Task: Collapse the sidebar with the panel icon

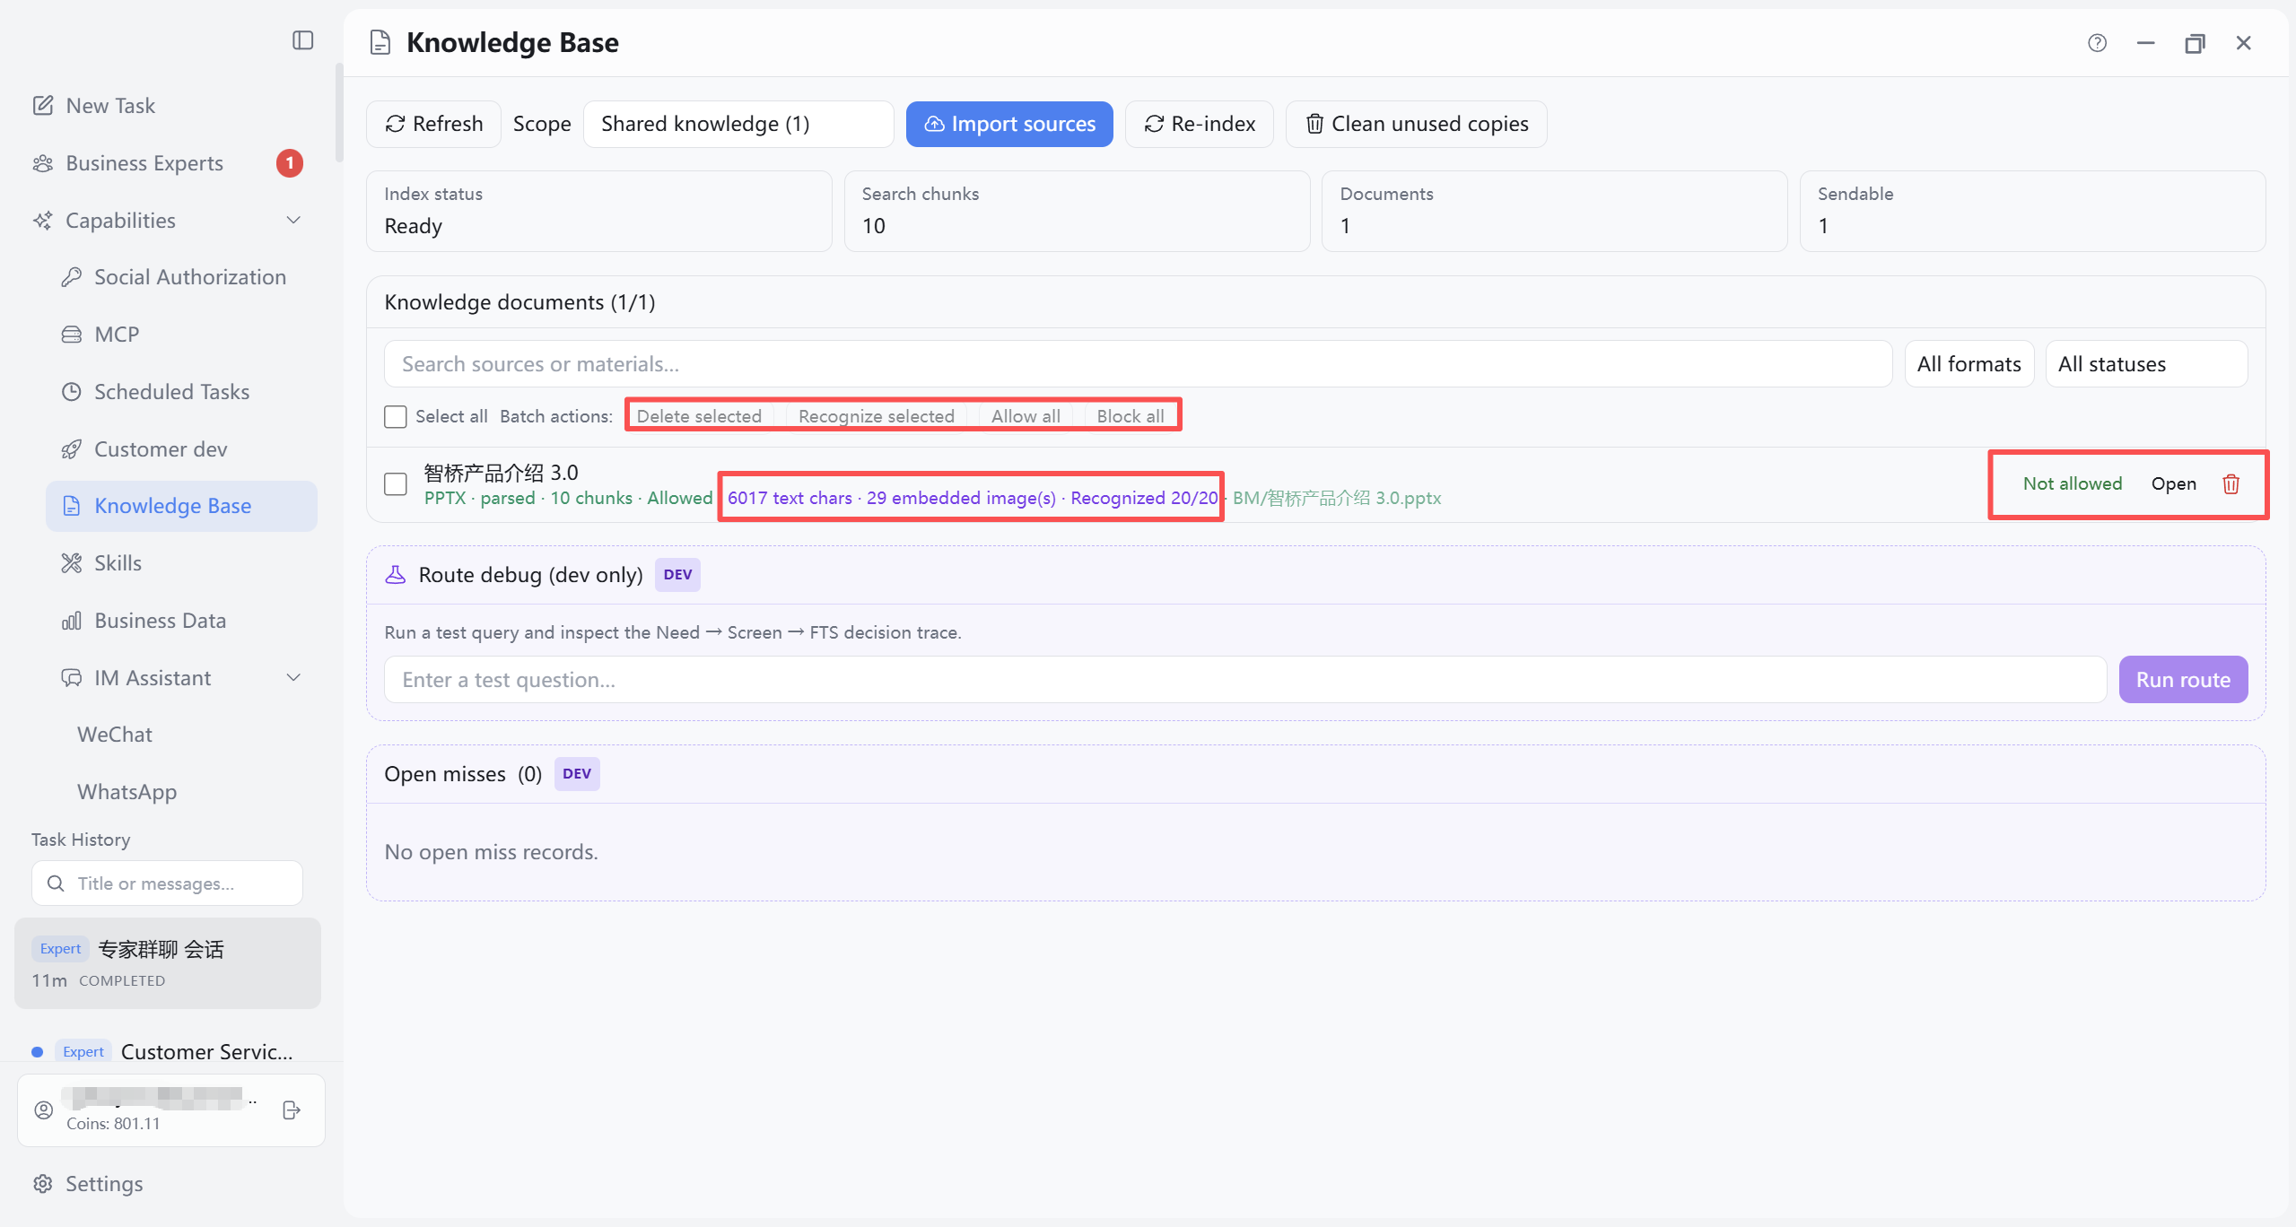Action: pyautogui.click(x=303, y=40)
